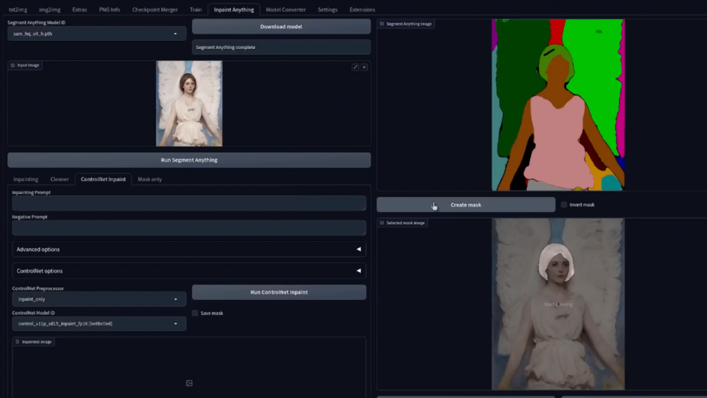This screenshot has width=707, height=398.
Task: Open the ControlNet Preprocessor dropdown
Action: click(x=99, y=299)
